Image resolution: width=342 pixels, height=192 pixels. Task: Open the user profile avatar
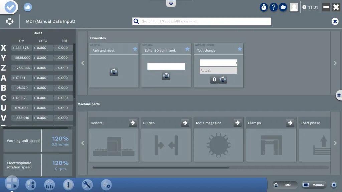[294, 7]
